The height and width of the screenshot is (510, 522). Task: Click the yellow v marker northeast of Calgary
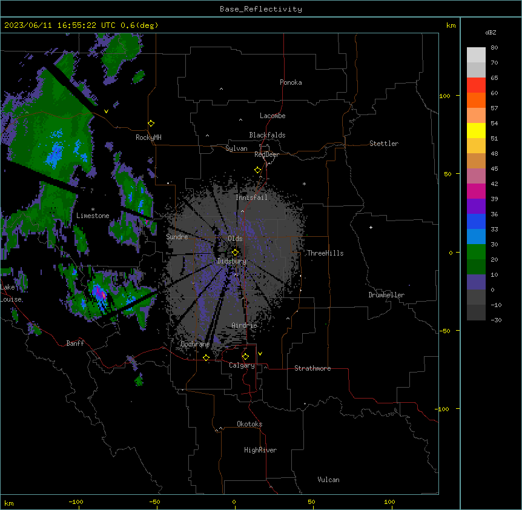[260, 354]
